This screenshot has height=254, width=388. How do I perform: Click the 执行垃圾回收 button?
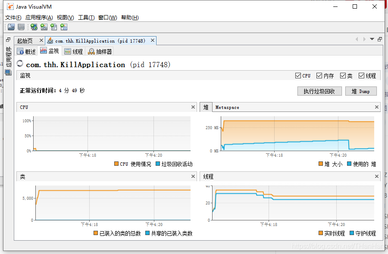[319, 91]
